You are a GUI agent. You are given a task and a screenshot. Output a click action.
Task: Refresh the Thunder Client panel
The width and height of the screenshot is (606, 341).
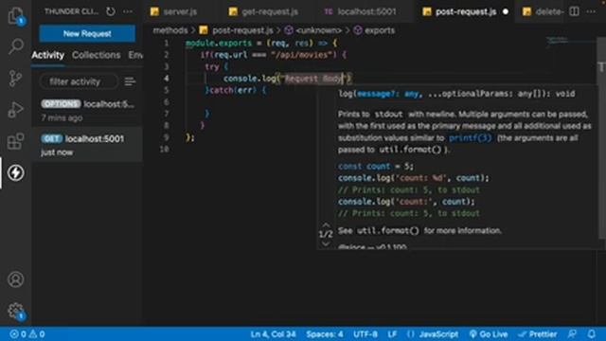pos(111,11)
